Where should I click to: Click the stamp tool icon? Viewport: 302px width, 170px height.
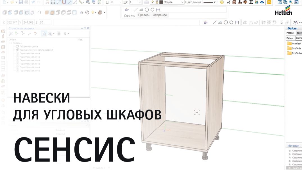(x=240, y=2)
